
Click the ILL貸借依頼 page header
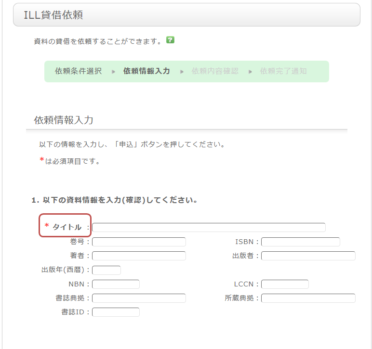point(53,15)
